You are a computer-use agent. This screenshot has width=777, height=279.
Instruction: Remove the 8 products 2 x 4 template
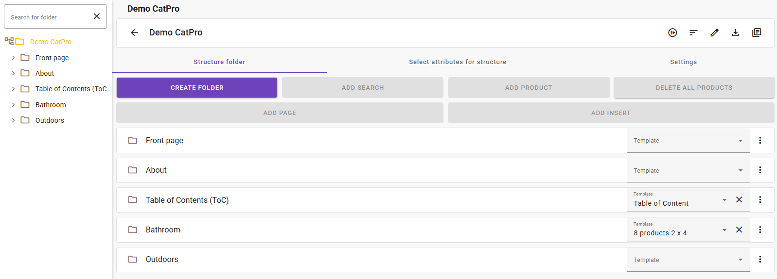tap(739, 230)
